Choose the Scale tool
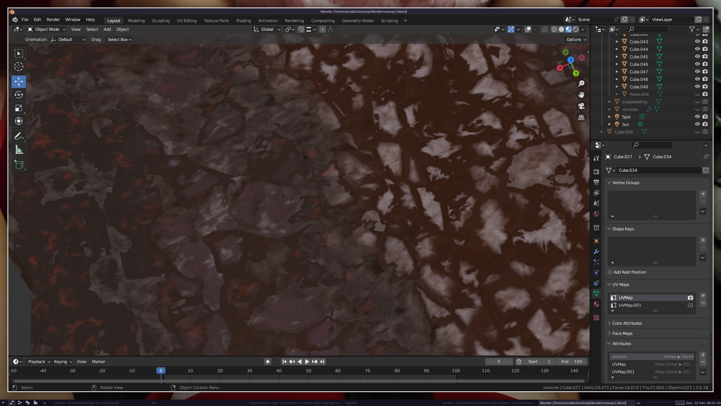The height and width of the screenshot is (406, 721). click(x=19, y=108)
